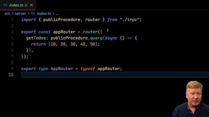209x117 pixels.
Task: Click line number 3 in gutter
Action: 12,32
